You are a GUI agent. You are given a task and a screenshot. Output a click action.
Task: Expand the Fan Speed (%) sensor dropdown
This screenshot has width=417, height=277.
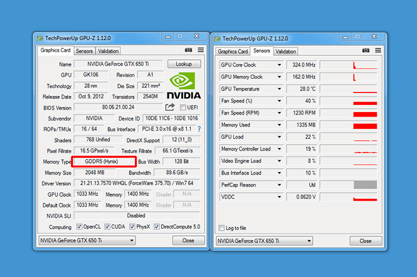[280, 101]
